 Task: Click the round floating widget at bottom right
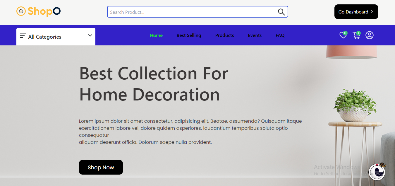377,172
